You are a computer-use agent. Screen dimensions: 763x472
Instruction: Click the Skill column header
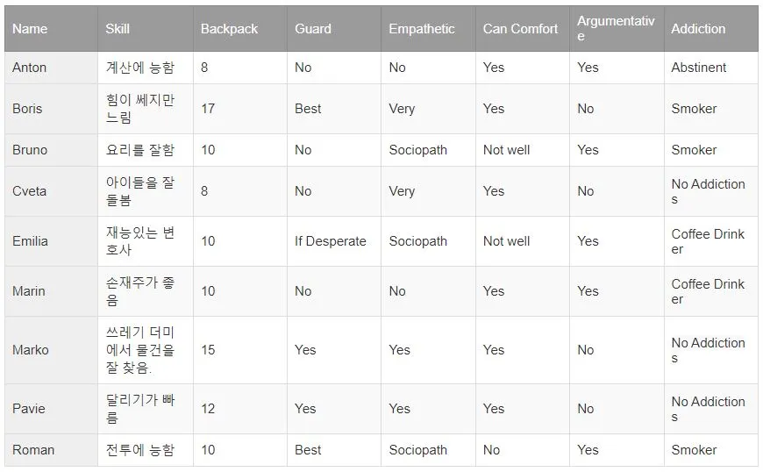click(118, 29)
